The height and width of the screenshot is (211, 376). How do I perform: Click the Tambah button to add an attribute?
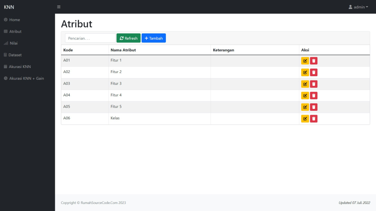(154, 38)
